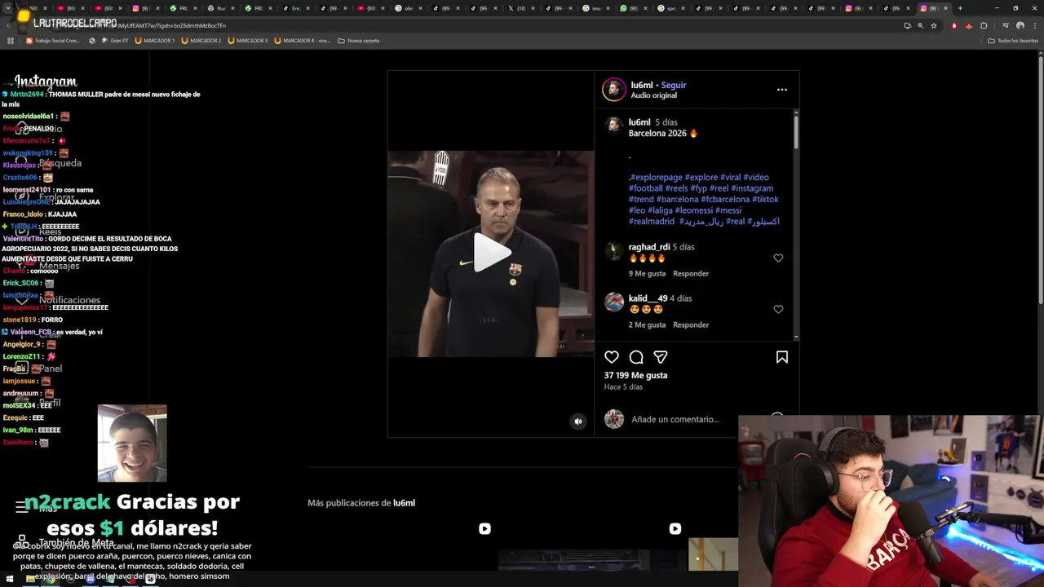Open También de Meta in the sidebar
1044x587 pixels.
point(65,542)
